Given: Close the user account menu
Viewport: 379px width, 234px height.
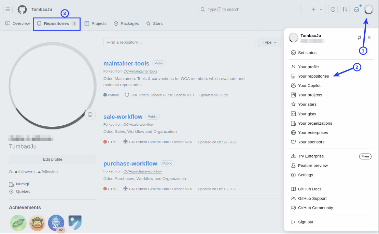Looking at the screenshot, I should pos(369,37).
